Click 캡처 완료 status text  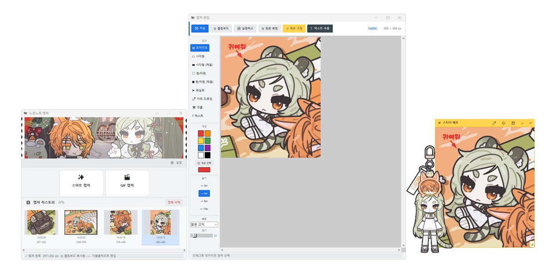coord(33,256)
